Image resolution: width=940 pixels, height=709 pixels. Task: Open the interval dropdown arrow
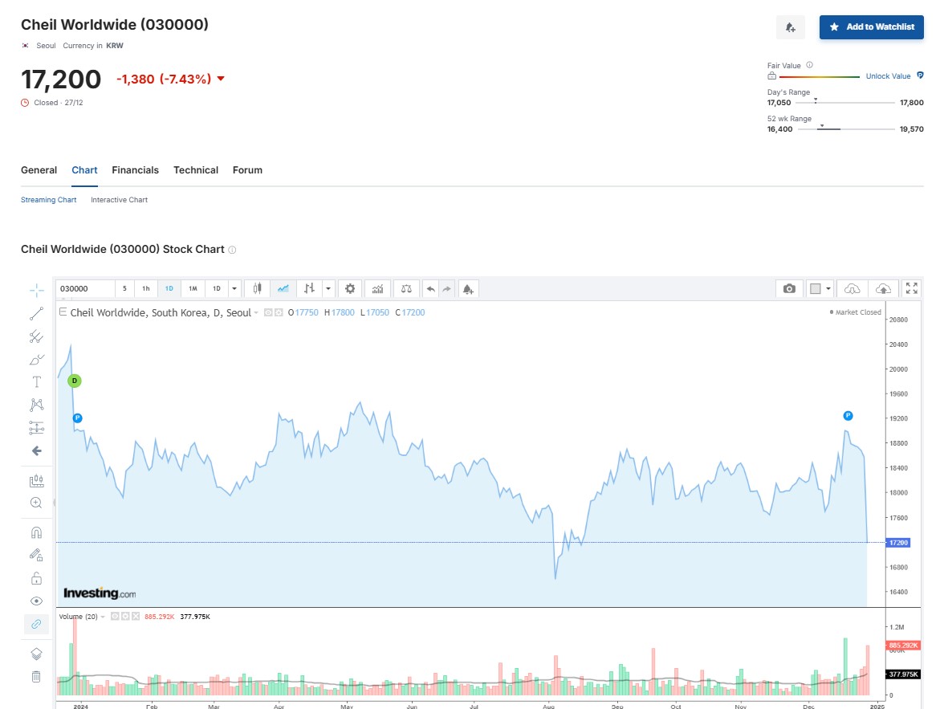point(234,288)
